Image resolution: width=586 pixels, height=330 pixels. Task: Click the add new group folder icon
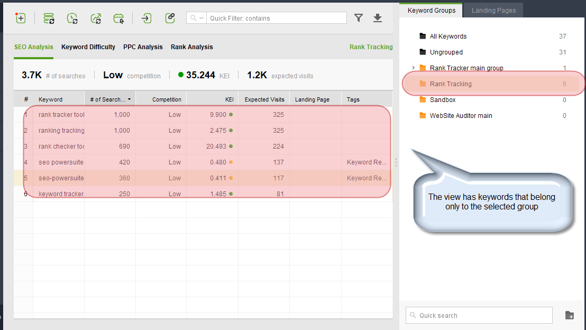click(x=569, y=315)
